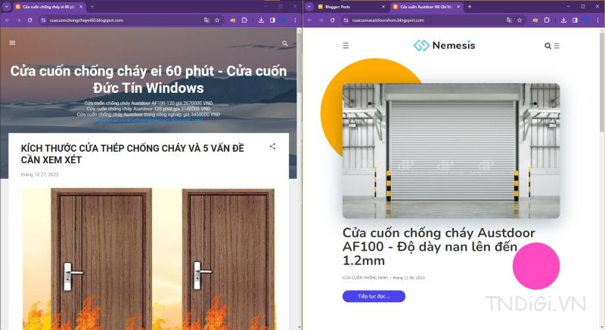Go forward in the left browser window
The image size is (605, 330).
(x=18, y=20)
